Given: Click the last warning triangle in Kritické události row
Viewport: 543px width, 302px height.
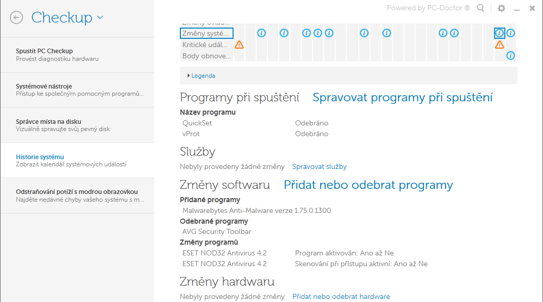Looking at the screenshot, I should pos(499,45).
